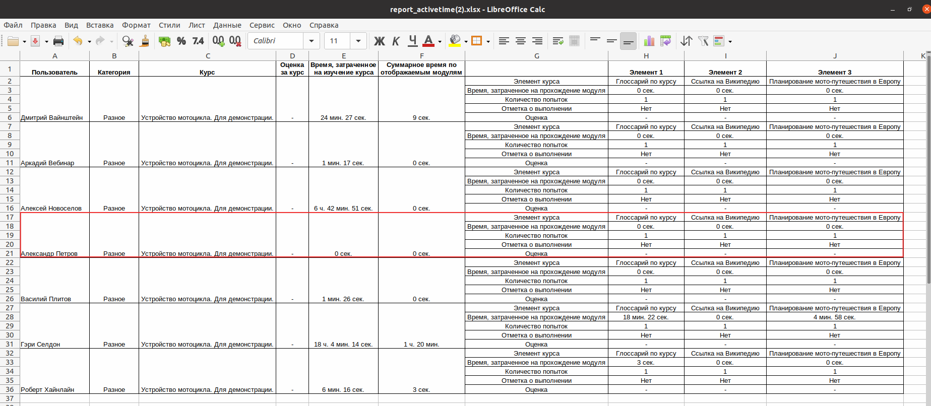Toggle bold formatting (Ж)
The width and height of the screenshot is (931, 406).
(379, 41)
